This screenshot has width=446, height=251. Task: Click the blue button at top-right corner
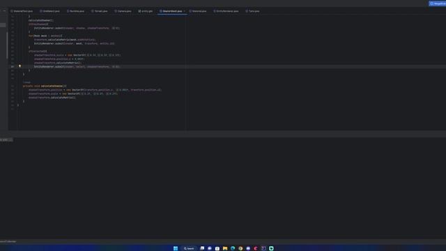[438, 3]
